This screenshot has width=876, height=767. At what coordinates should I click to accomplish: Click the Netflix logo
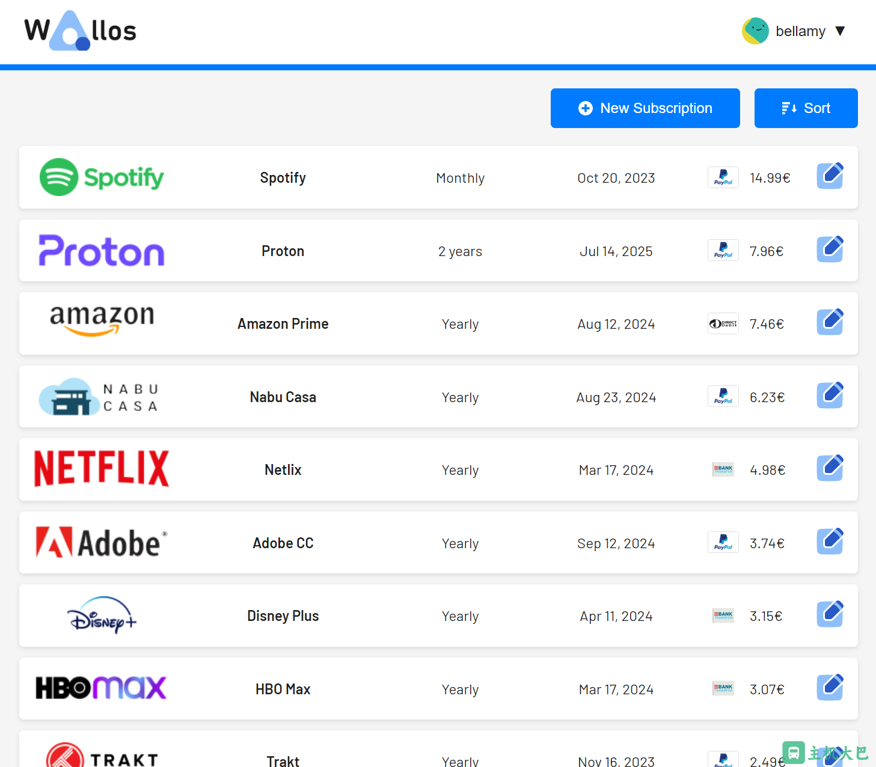[102, 469]
